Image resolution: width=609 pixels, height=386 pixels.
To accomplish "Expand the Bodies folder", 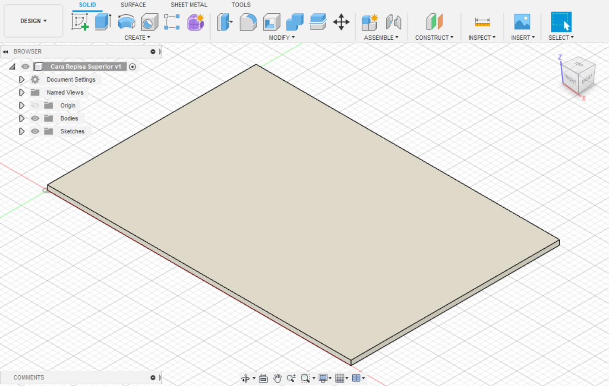I will pos(22,118).
